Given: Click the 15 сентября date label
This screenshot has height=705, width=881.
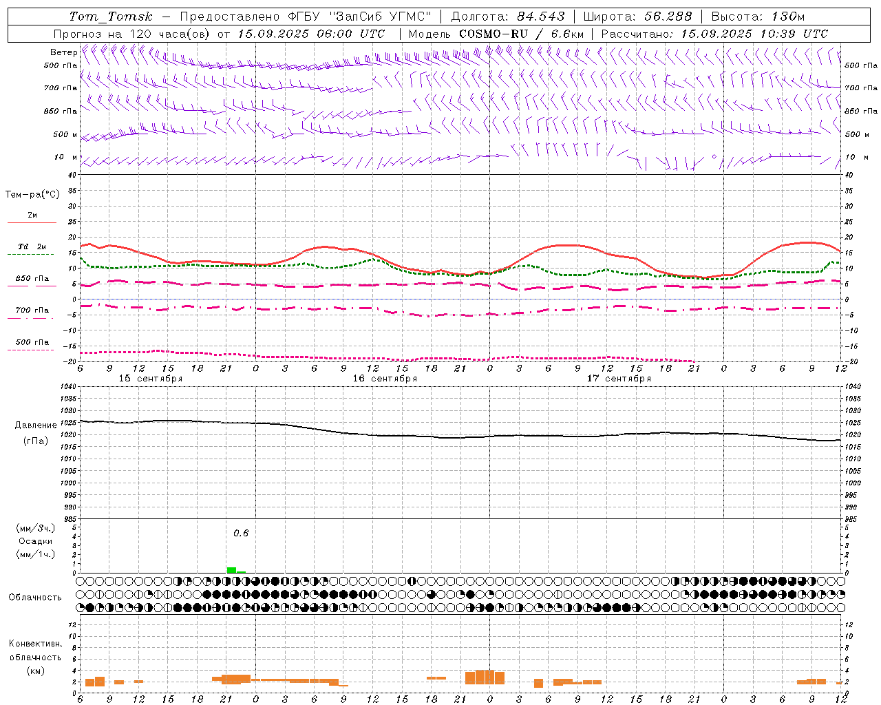Looking at the screenshot, I should click(151, 379).
